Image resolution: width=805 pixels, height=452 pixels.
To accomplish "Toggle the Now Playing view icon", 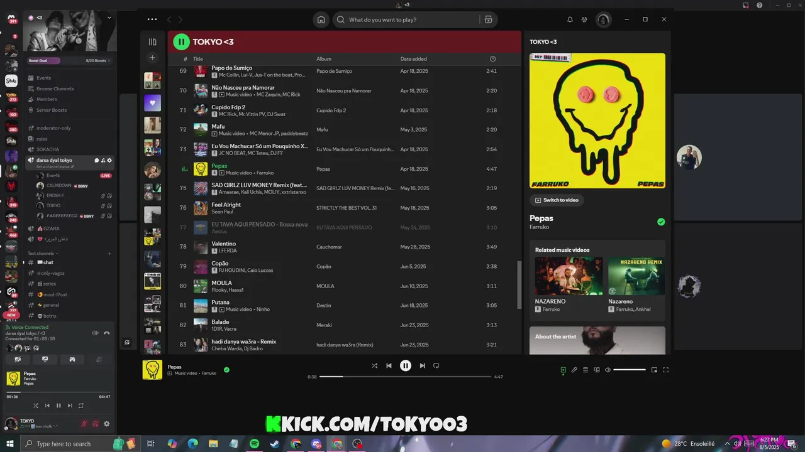I will [563, 370].
